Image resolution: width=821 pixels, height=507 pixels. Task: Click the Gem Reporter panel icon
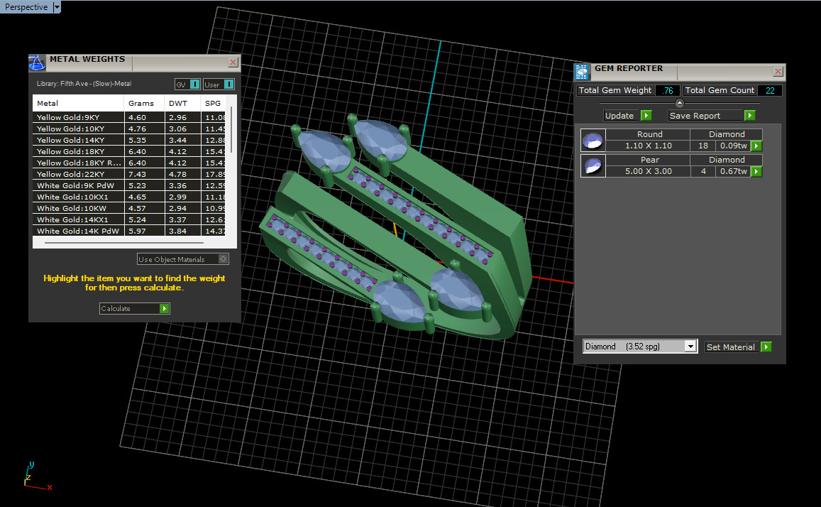582,72
